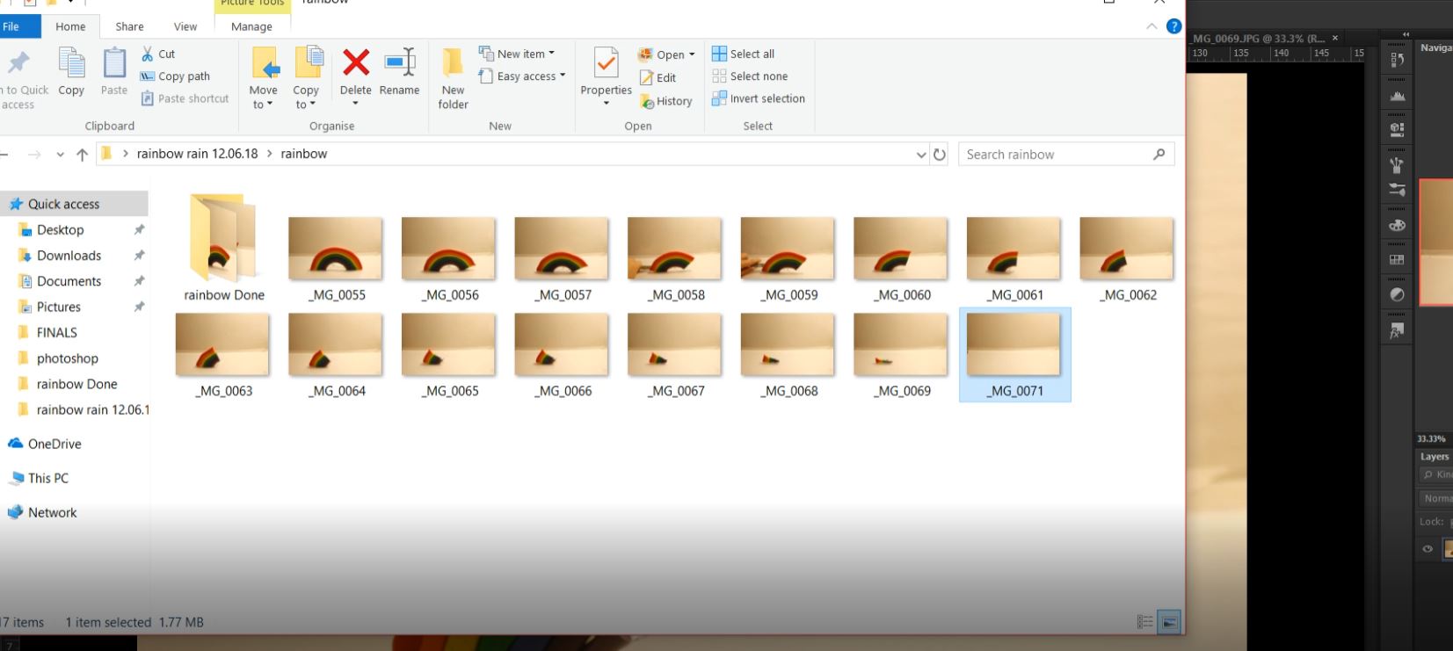Click the Select all icon
Screen dimensions: 1453x651
719,54
